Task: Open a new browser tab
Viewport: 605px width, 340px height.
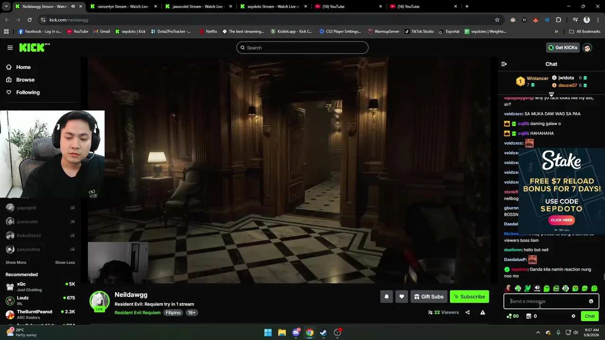Action: pos(467,7)
